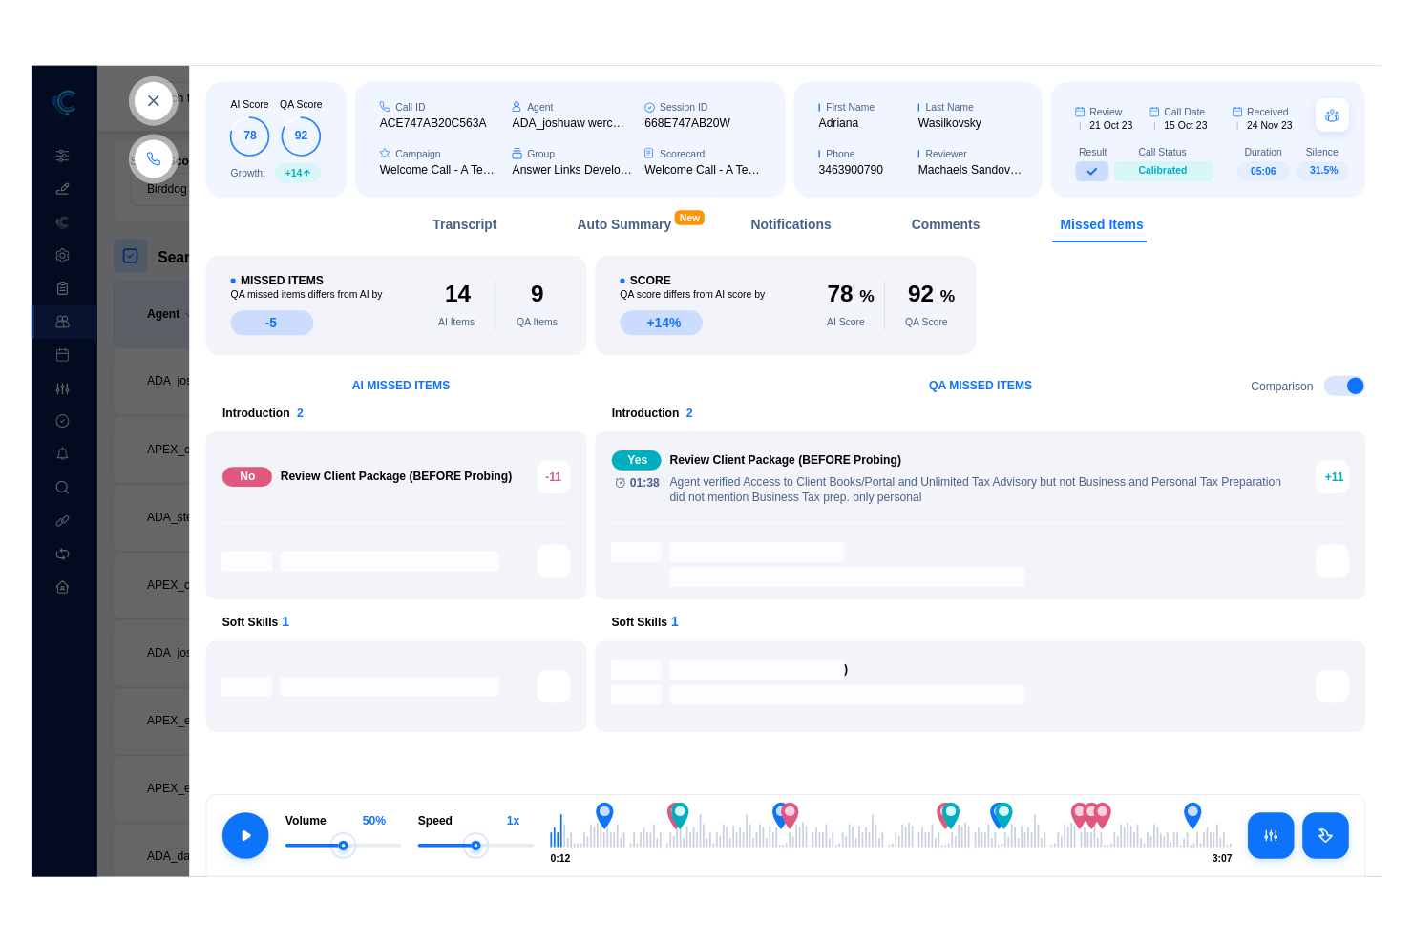The width and height of the screenshot is (1413, 942).
Task: Click the clipboard icon in the sidebar
Action: click(x=62, y=287)
